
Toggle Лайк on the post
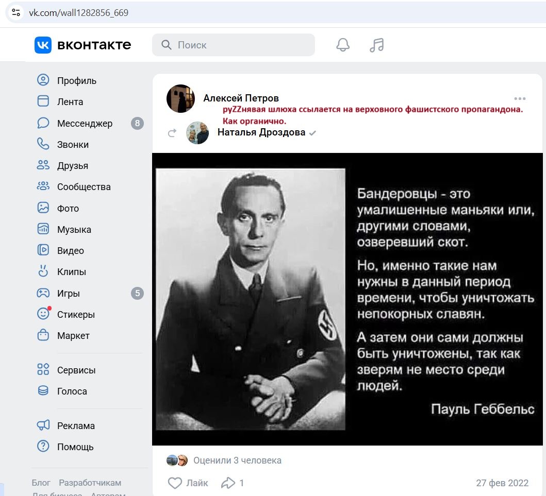coord(188,483)
